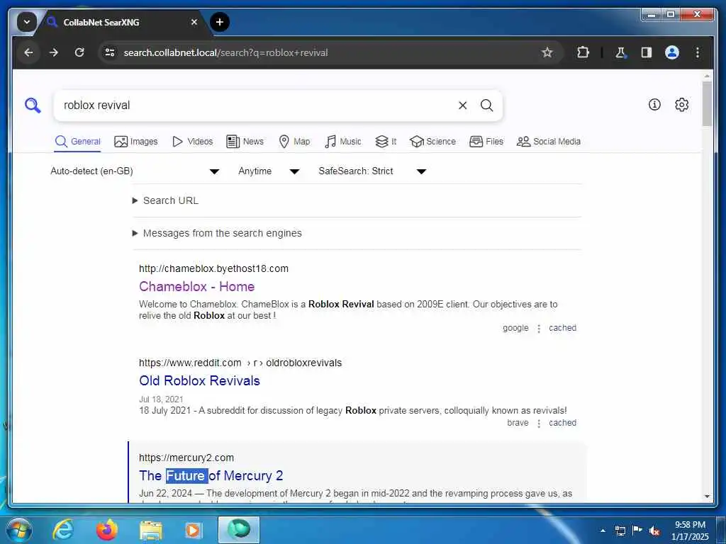Expand the Search URL section
This screenshot has width=726, height=544.
pyautogui.click(x=166, y=200)
